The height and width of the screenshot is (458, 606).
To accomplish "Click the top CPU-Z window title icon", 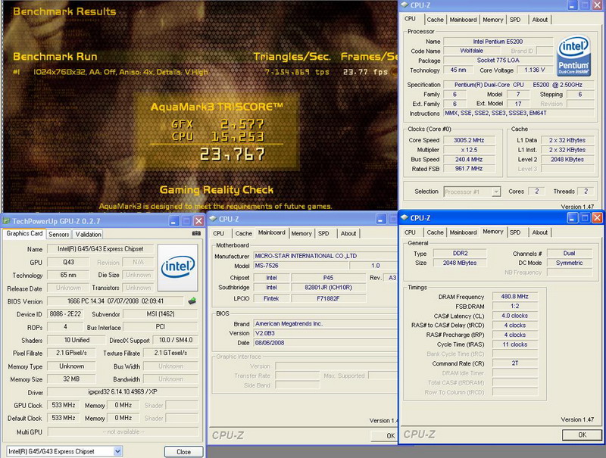I will click(x=405, y=5).
